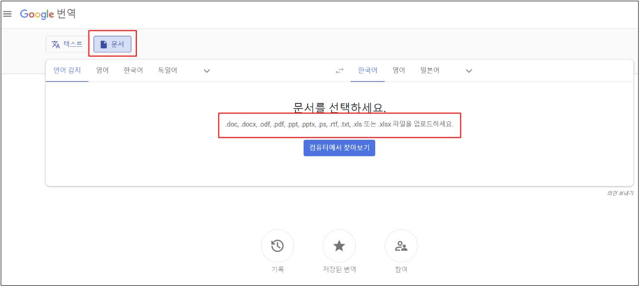The image size is (639, 286).
Task: Choose 영어 as source language
Action: click(x=103, y=71)
